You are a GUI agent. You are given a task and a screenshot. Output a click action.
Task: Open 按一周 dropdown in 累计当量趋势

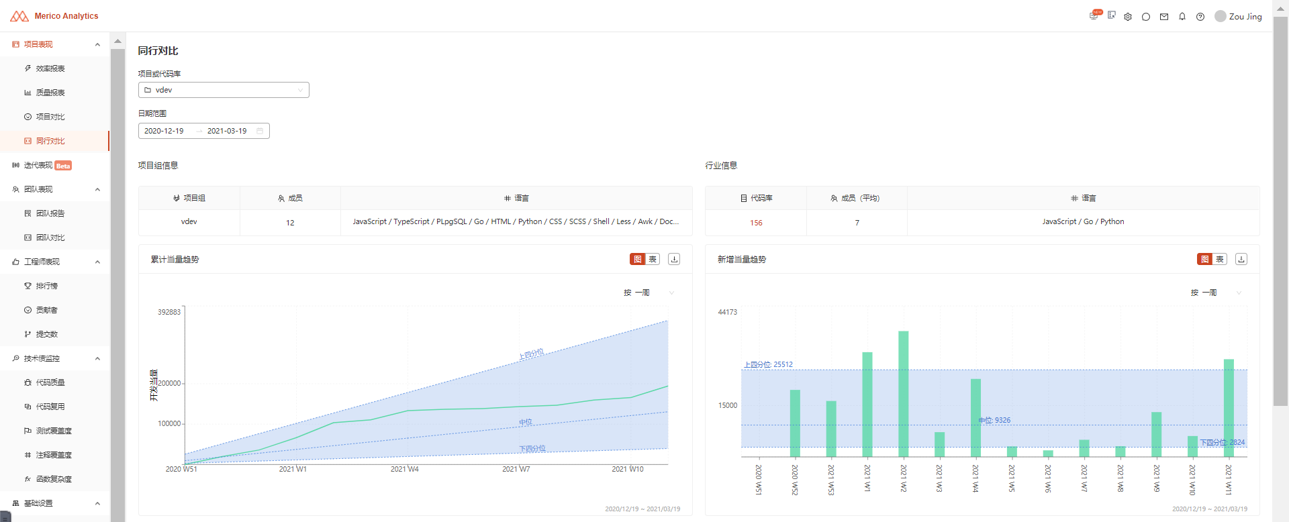pyautogui.click(x=649, y=293)
